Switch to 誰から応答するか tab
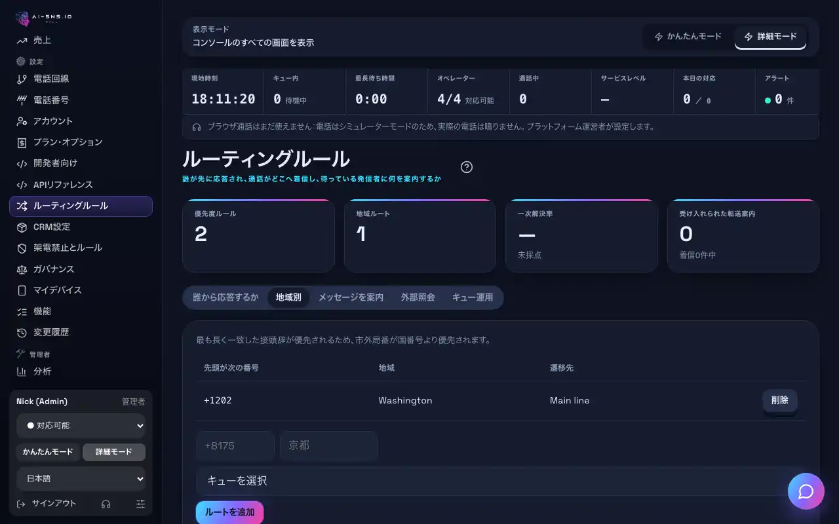 click(x=225, y=297)
